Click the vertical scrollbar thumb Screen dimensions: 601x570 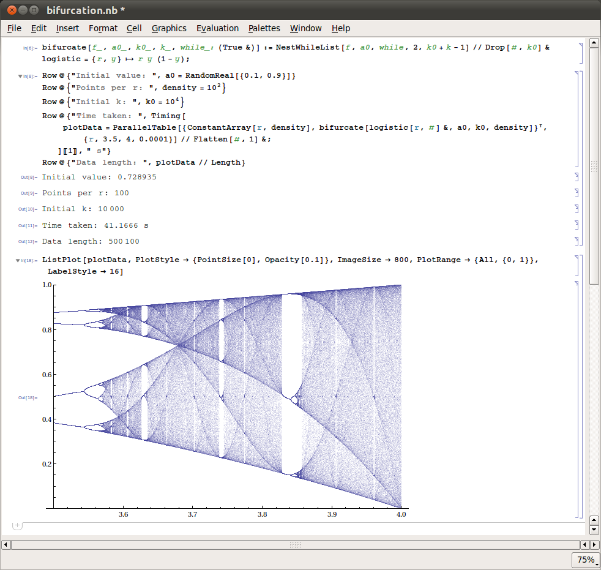593,165
